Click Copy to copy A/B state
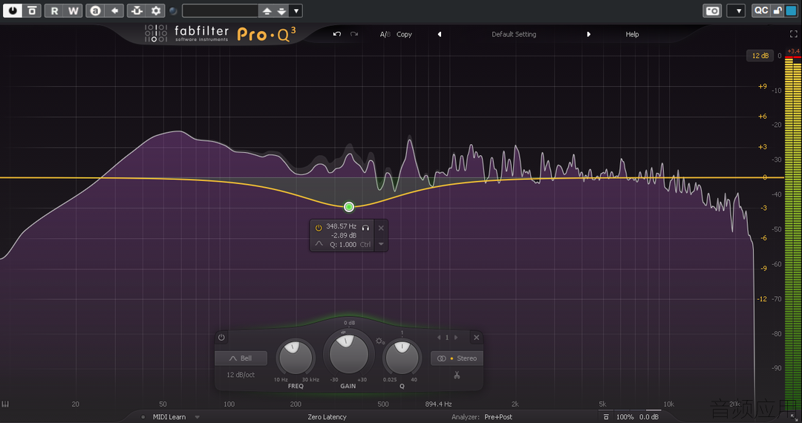The width and height of the screenshot is (802, 423). pyautogui.click(x=404, y=34)
